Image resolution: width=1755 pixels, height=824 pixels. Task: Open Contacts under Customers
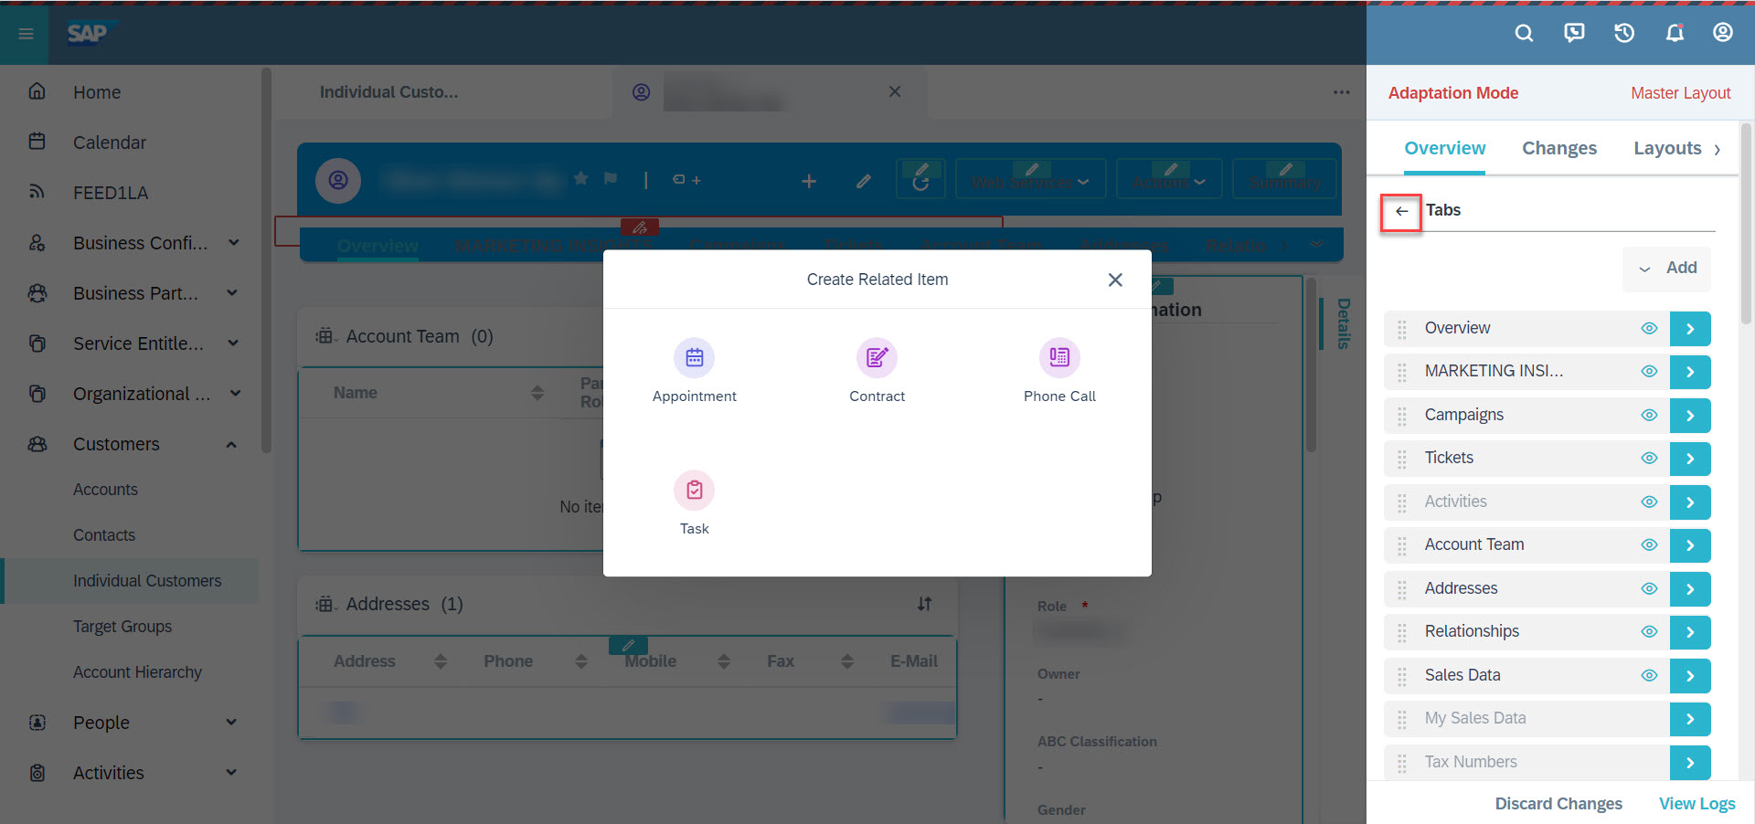104,535
